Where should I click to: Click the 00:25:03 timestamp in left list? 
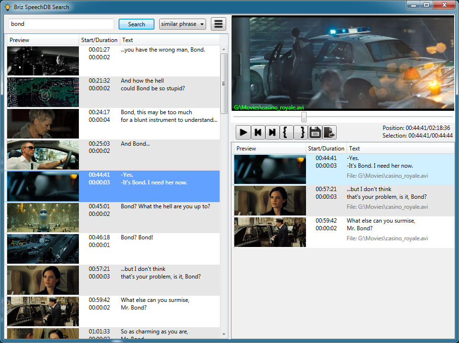point(99,144)
